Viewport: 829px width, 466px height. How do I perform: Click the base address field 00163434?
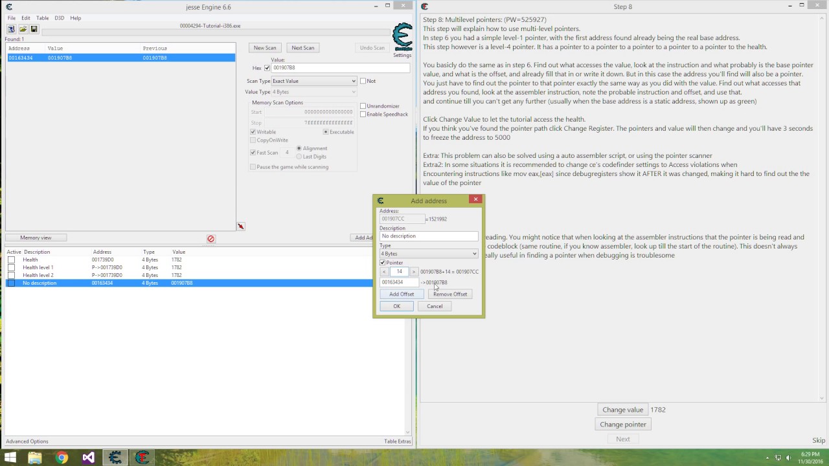pos(400,282)
